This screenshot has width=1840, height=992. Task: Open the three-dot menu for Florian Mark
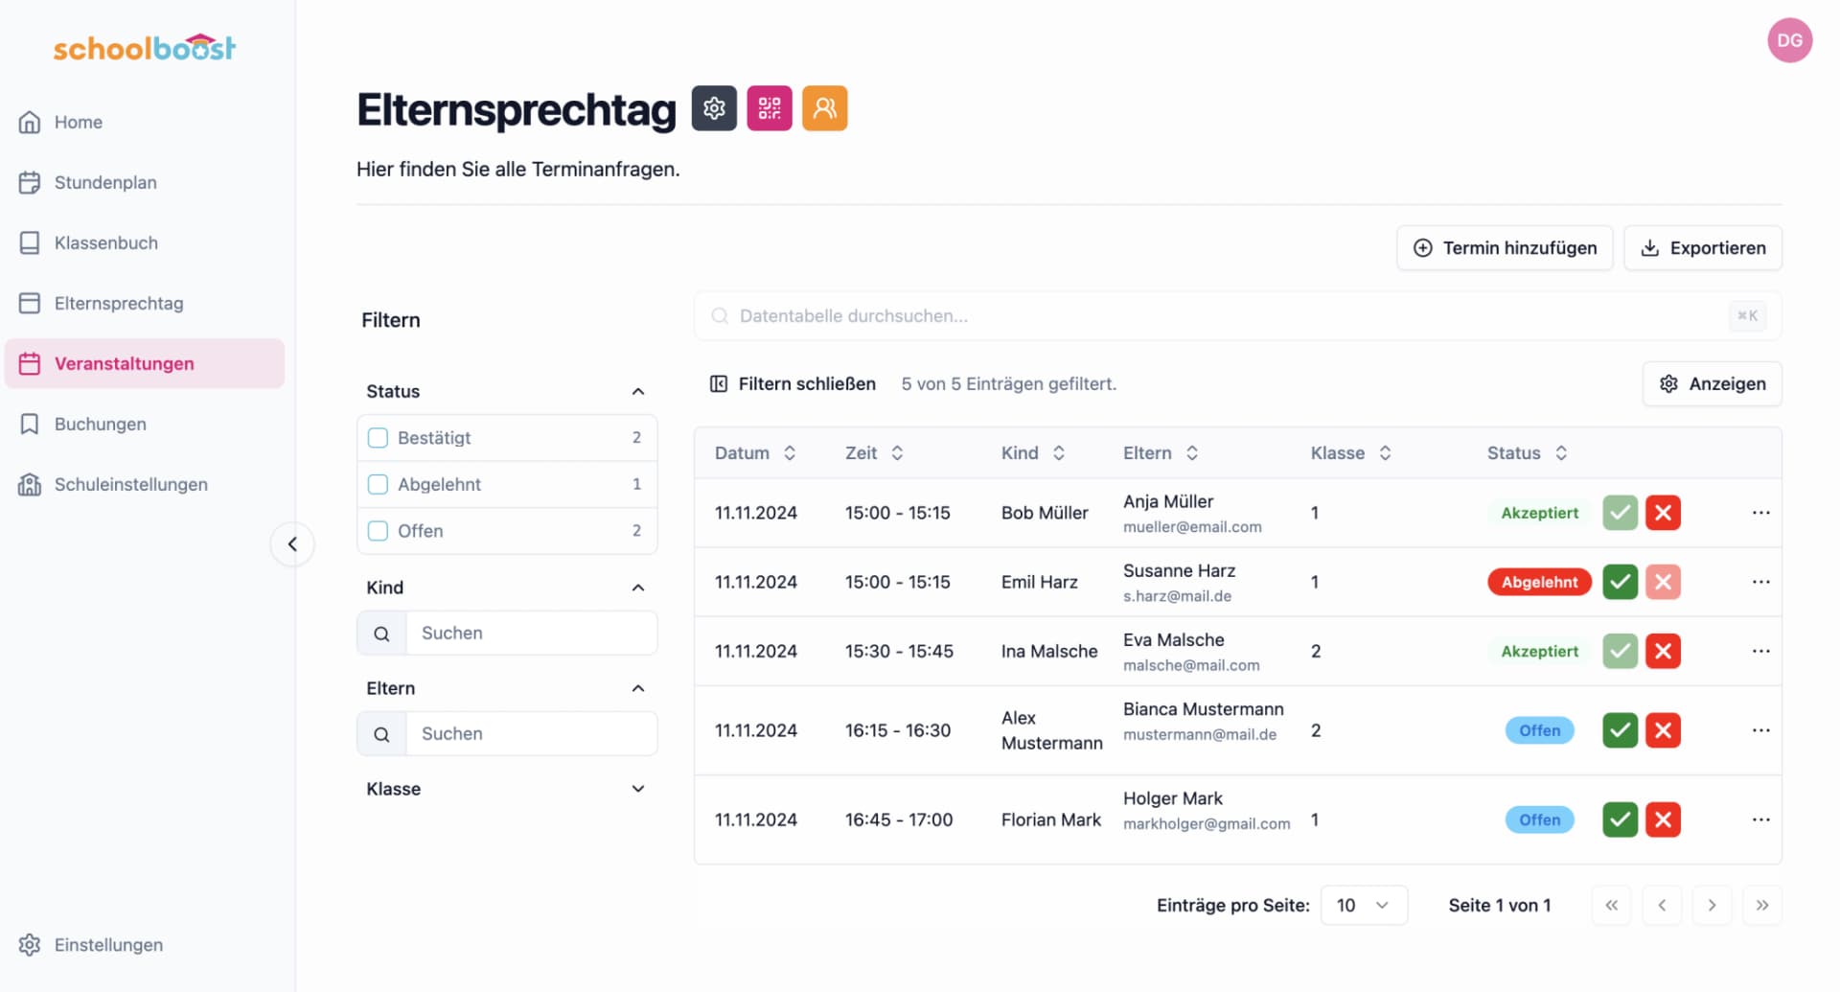tap(1761, 819)
